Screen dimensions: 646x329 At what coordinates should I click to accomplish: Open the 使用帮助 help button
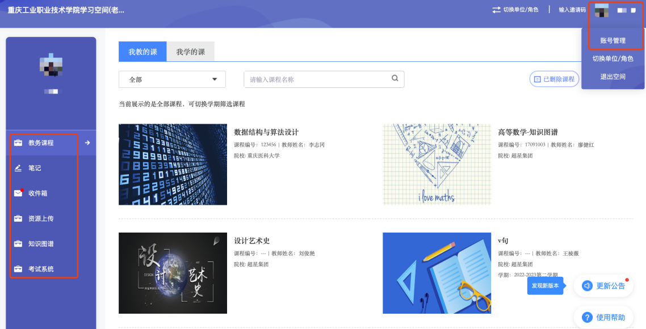coord(603,318)
